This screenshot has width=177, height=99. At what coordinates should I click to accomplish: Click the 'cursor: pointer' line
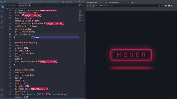pos(23,29)
